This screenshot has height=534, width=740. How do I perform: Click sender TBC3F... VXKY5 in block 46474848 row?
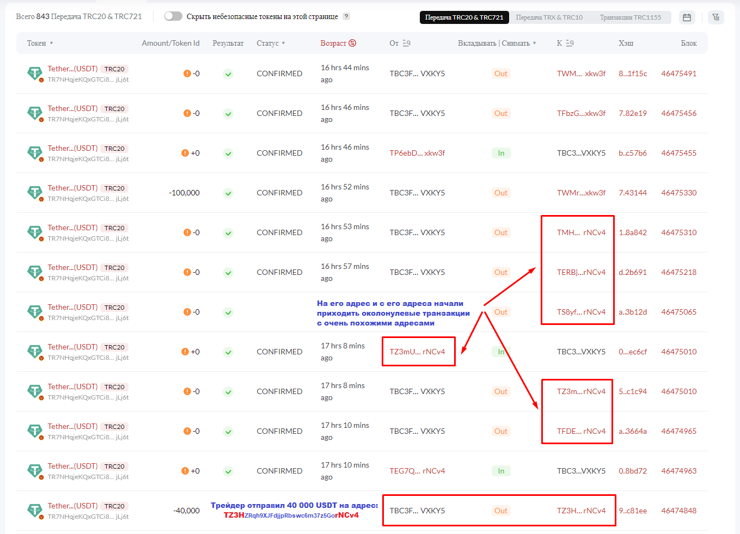(x=417, y=511)
